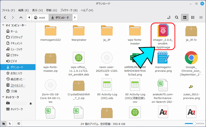
Task: Select the neon-user iso disc image
Action: click(x=107, y=64)
